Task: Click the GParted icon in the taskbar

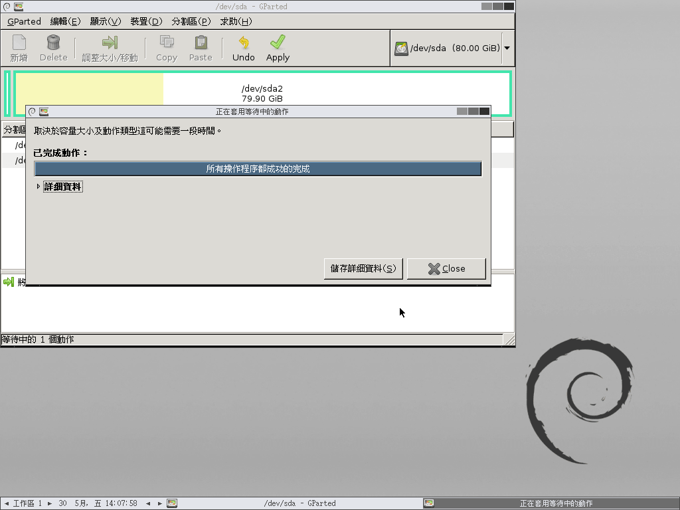Action: [x=172, y=503]
